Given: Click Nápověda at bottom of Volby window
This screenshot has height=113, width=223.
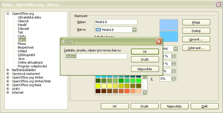Looking at the screenshot, I should click(x=175, y=106).
